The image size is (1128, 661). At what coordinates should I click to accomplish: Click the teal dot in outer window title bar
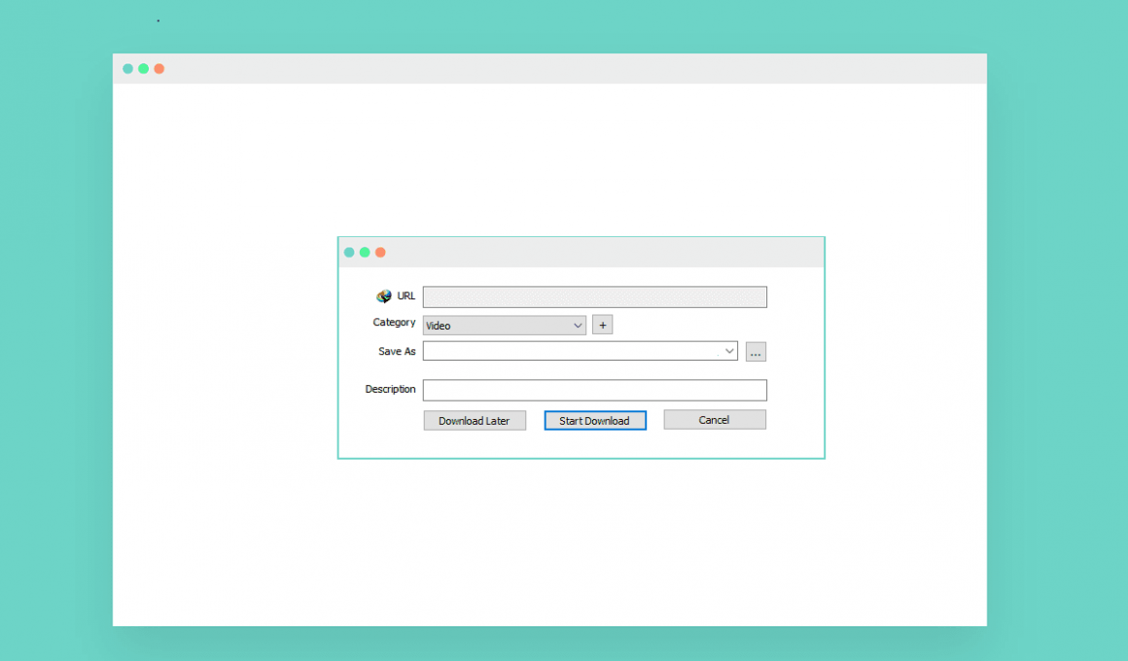tap(127, 69)
